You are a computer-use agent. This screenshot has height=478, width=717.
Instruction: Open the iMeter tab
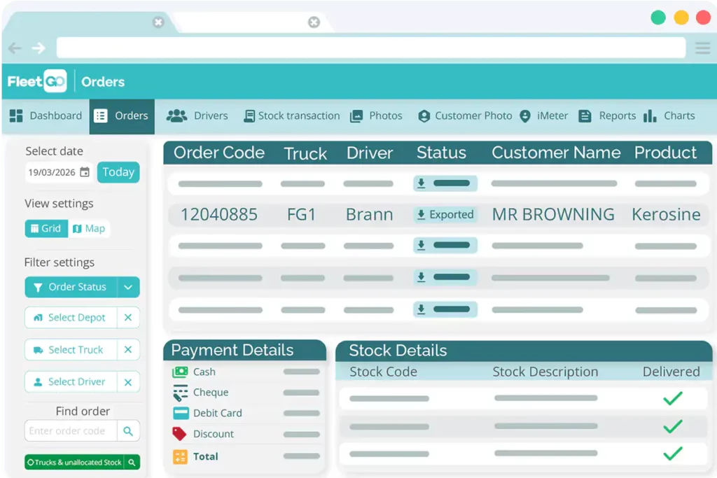tap(543, 115)
